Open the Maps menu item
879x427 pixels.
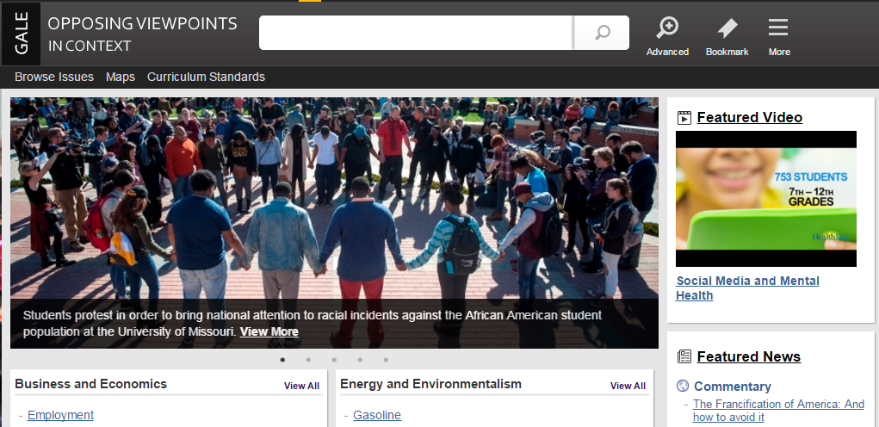click(121, 77)
